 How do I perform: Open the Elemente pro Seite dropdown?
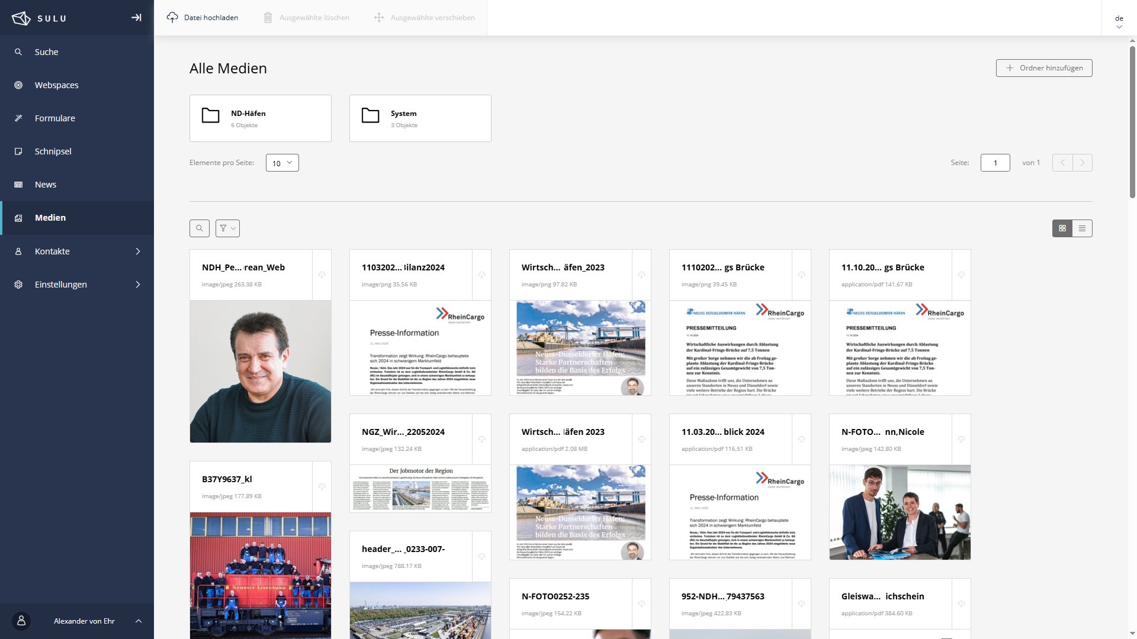coord(282,163)
